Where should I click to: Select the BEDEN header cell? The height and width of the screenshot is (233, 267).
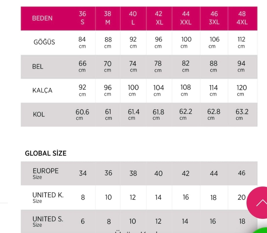(x=42, y=18)
